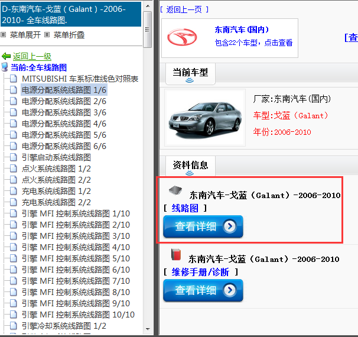
Task: Open 引擎 MFI 控制系统线路图 2/10
Action: [76, 225]
